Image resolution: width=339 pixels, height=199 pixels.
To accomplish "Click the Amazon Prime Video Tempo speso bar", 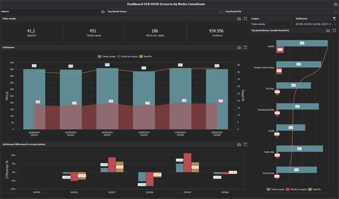I will click(299, 64).
